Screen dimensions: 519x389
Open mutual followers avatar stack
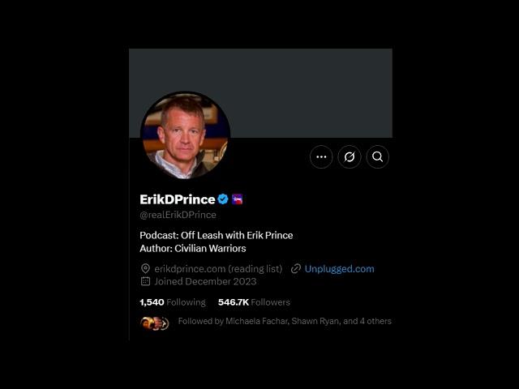click(155, 323)
